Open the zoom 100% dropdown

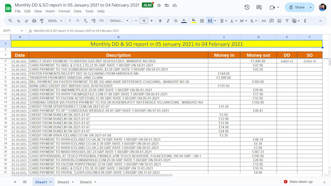click(55, 21)
